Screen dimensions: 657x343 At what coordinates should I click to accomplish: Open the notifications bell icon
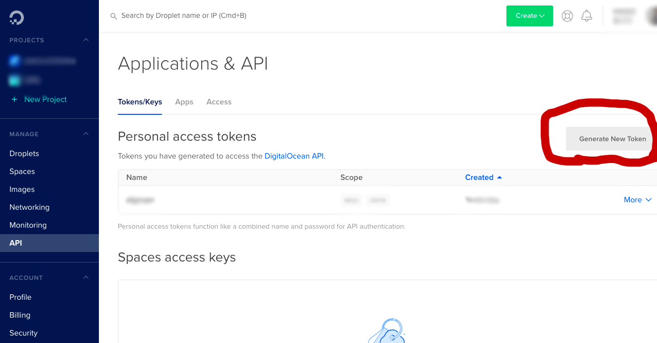pyautogui.click(x=587, y=16)
